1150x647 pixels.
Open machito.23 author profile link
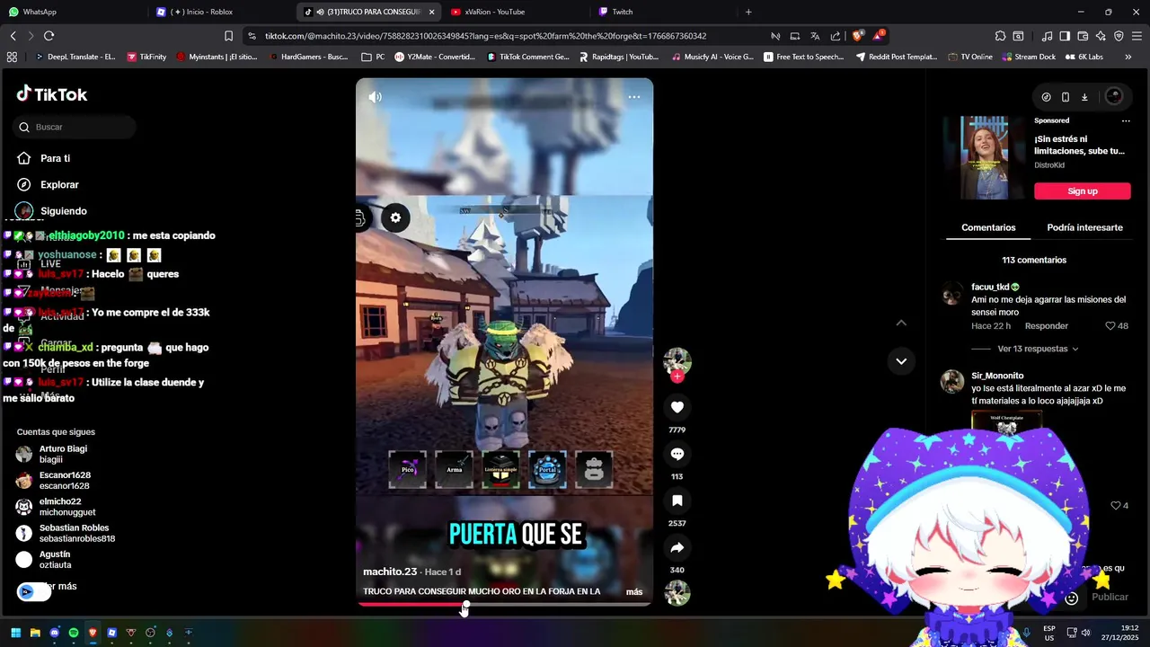[390, 572]
